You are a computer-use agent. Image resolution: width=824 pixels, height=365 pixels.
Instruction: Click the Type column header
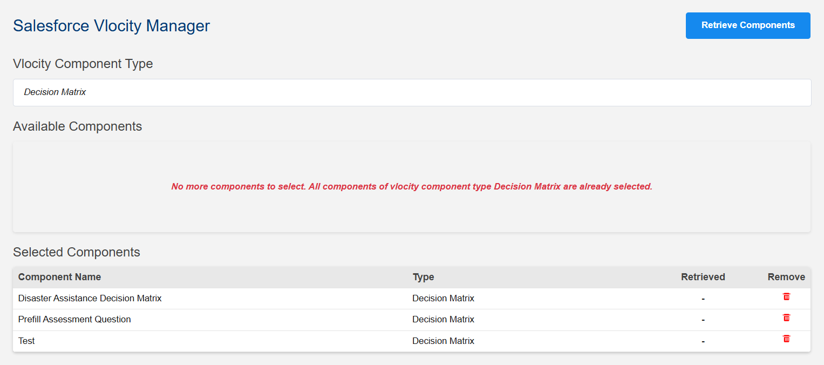click(x=424, y=277)
